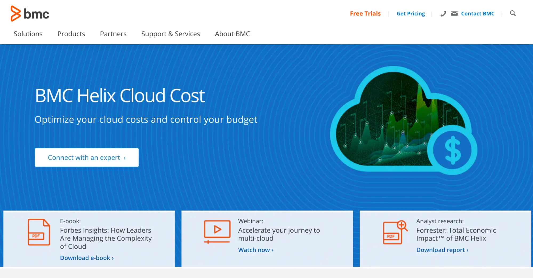Image resolution: width=533 pixels, height=278 pixels.
Task: Click Download e-book link
Action: 87,258
